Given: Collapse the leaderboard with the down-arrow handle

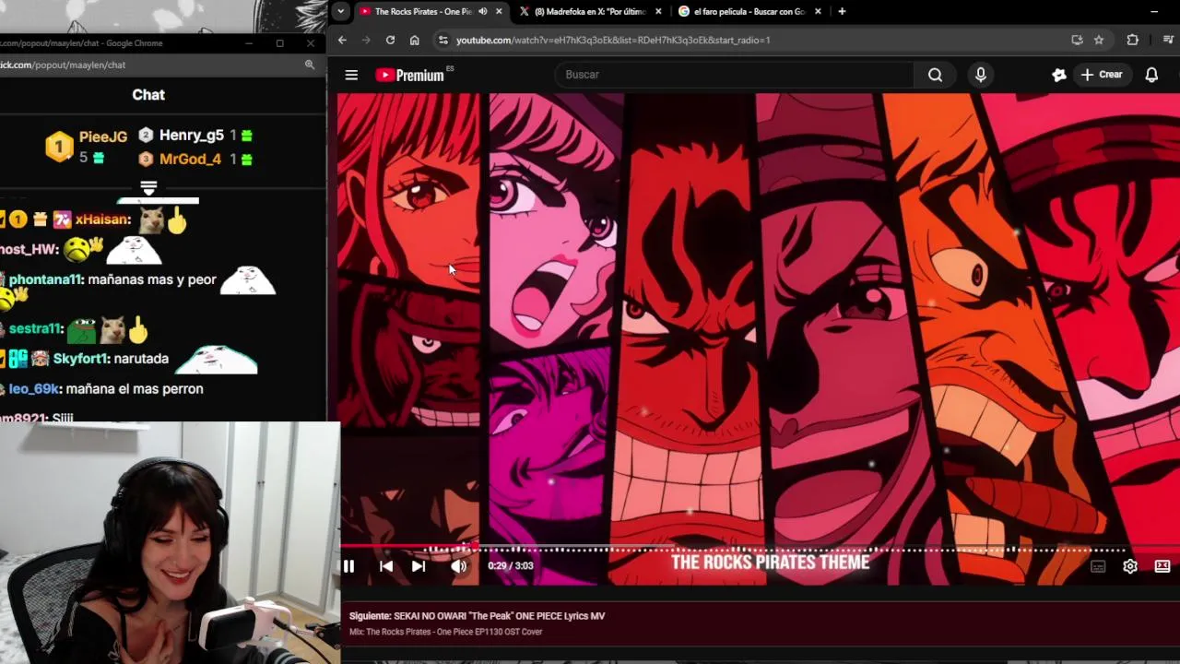Looking at the screenshot, I should (x=148, y=188).
